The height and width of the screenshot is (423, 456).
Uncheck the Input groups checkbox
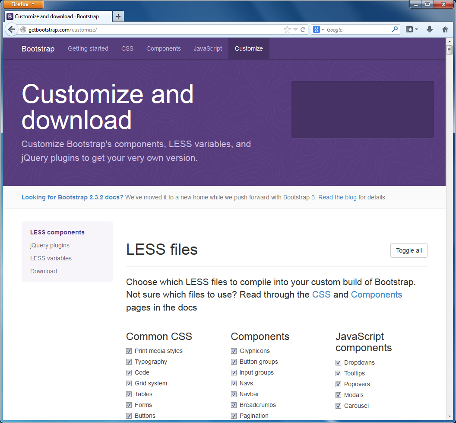coord(234,372)
